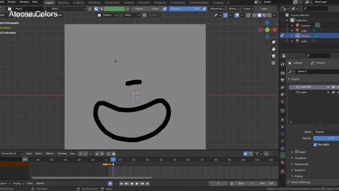Toggle the lock icon in dope sheet header

pos(113,154)
